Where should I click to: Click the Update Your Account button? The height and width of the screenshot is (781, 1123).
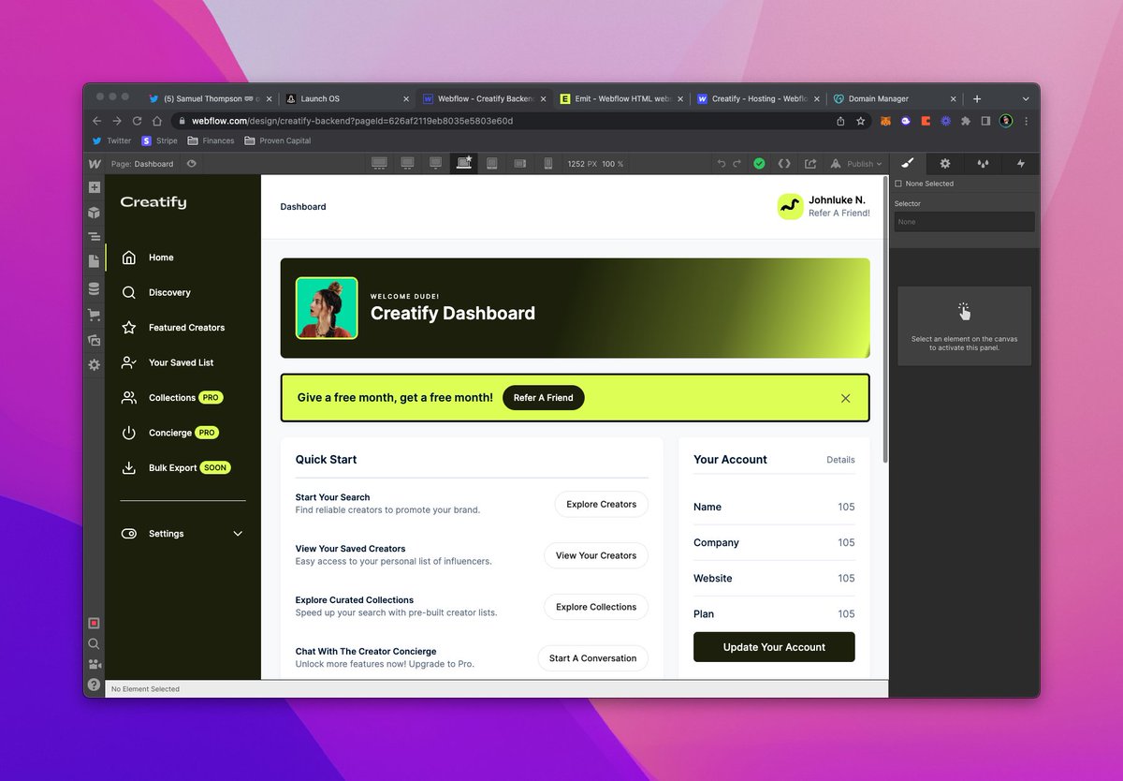coord(774,647)
